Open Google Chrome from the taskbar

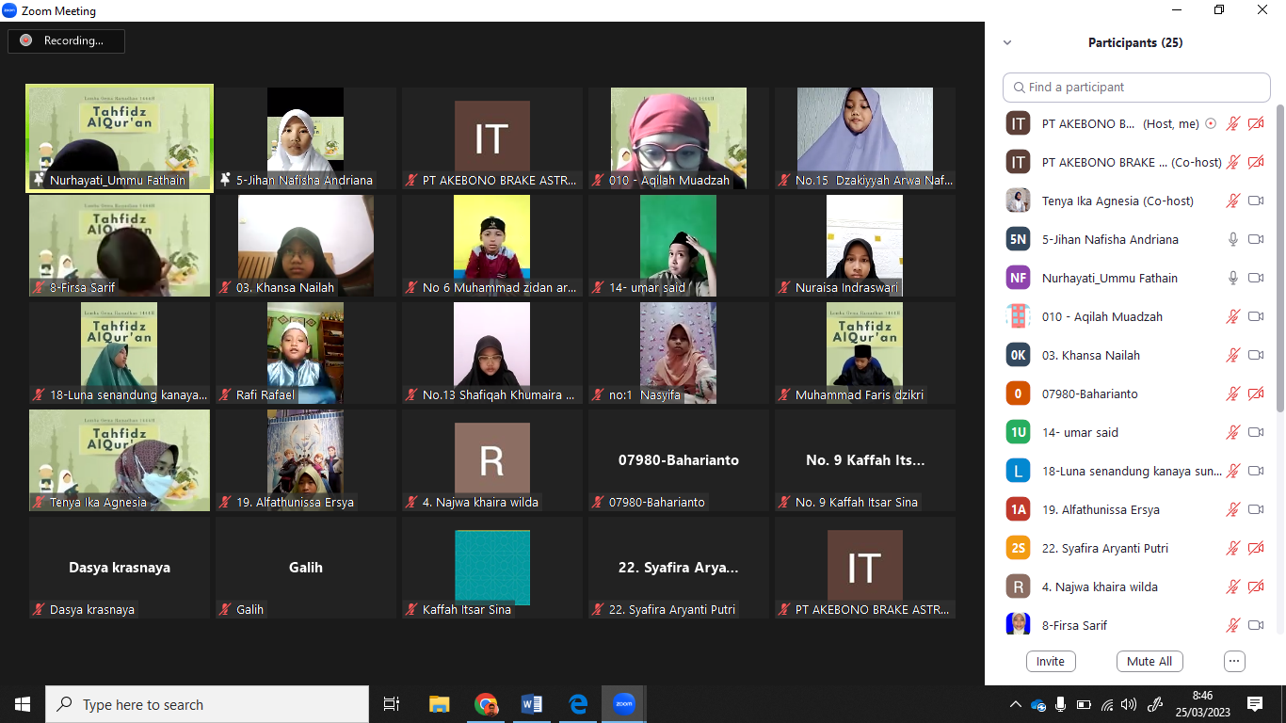pyautogui.click(x=486, y=704)
